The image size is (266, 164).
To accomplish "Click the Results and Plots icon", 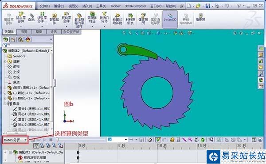I will pyautogui.click(x=211, y=140).
